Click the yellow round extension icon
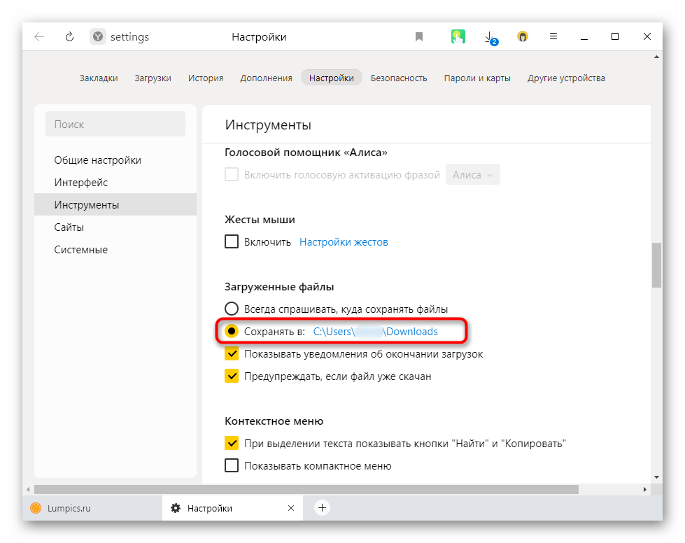685x543 pixels. (x=522, y=37)
